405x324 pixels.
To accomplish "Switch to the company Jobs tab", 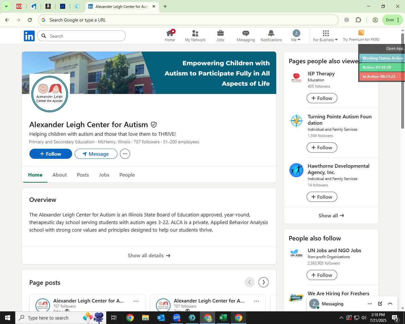I will click(x=104, y=175).
